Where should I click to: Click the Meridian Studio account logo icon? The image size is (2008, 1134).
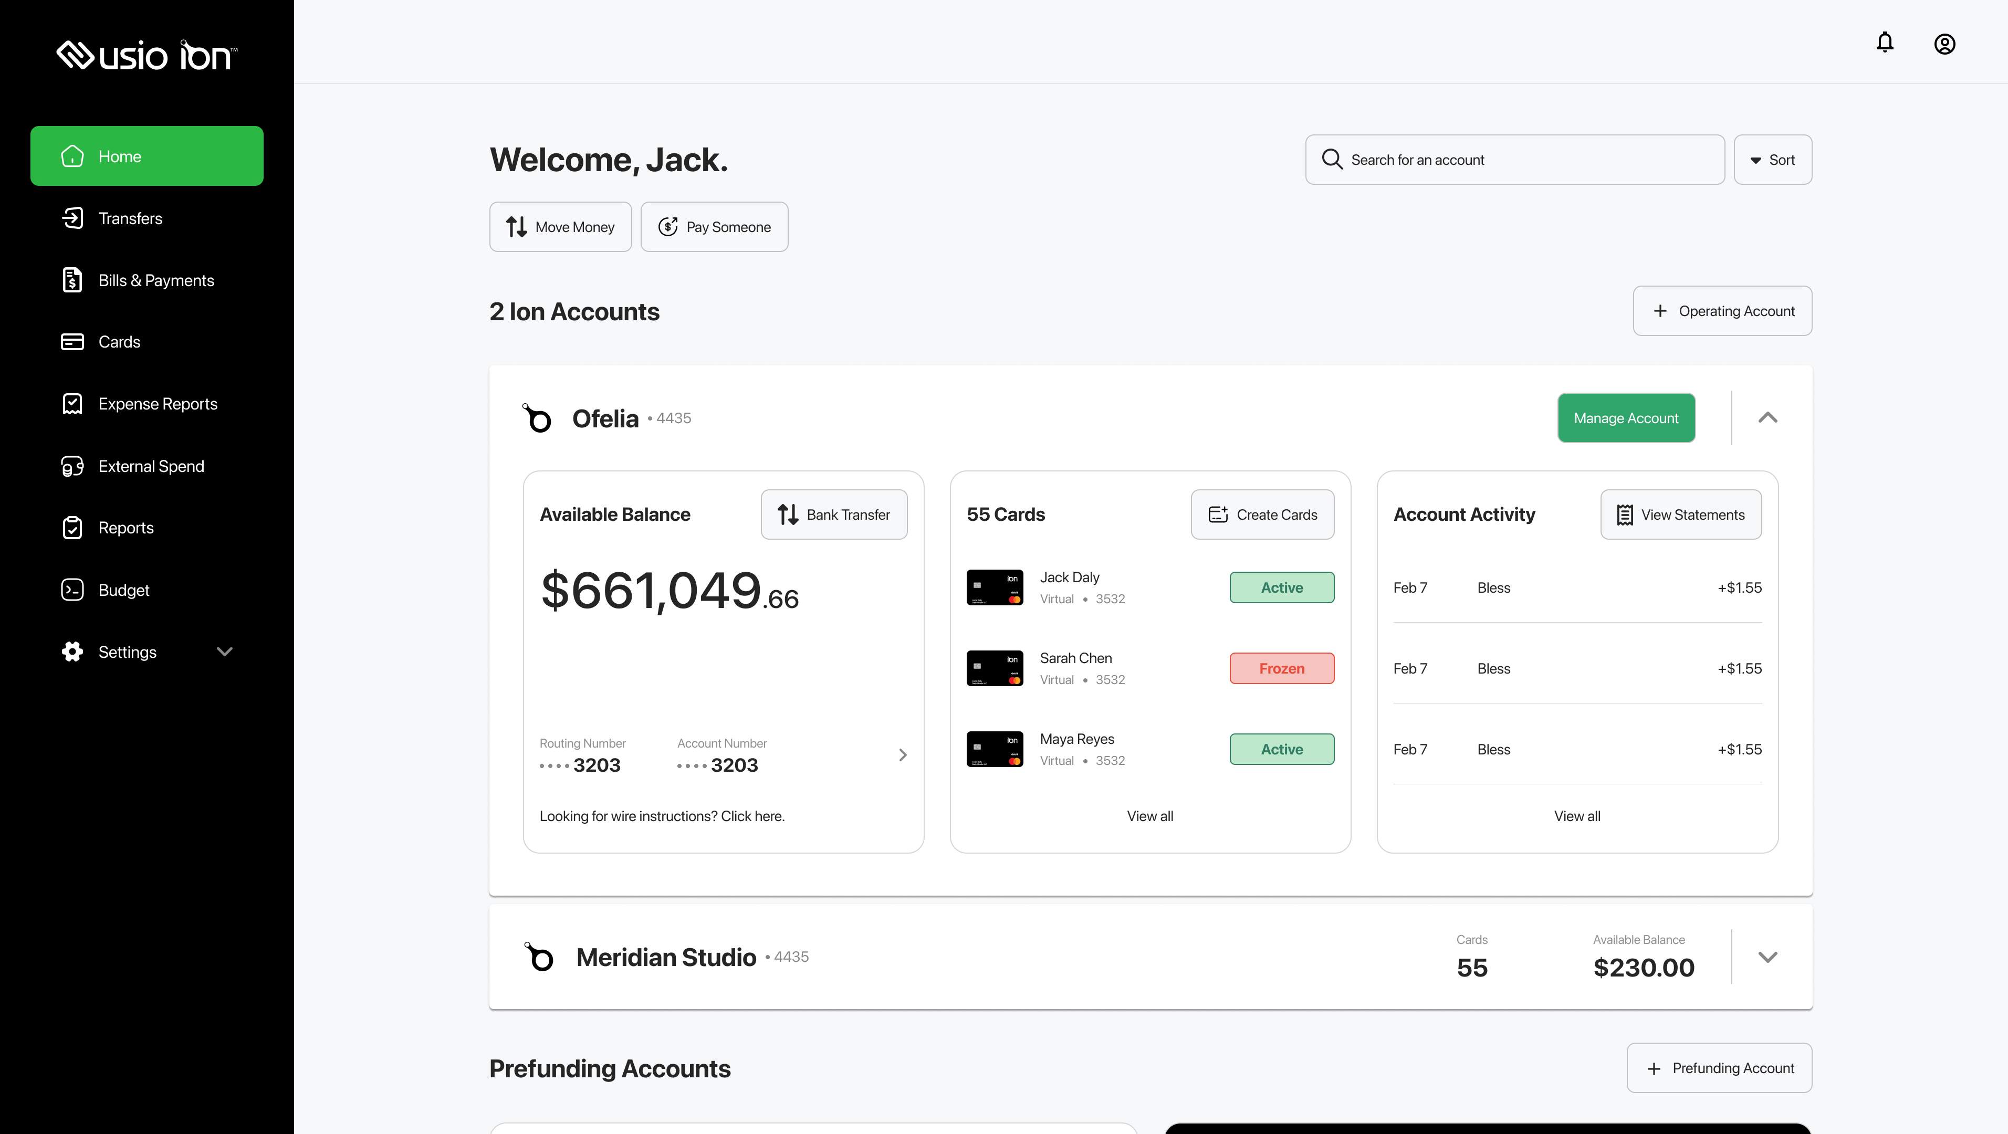[x=539, y=957]
